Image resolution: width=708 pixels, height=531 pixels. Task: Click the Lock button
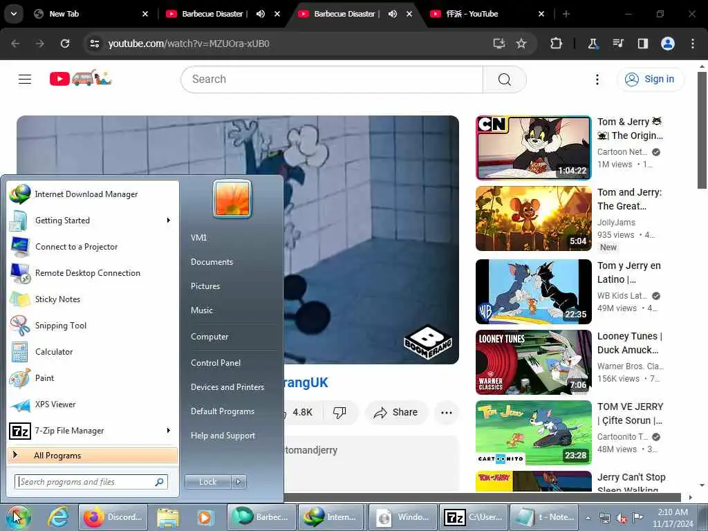coord(208,482)
